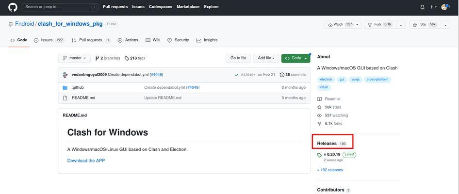Open Issues in top navigation
This screenshot has width=459, height=194.
(138, 7)
